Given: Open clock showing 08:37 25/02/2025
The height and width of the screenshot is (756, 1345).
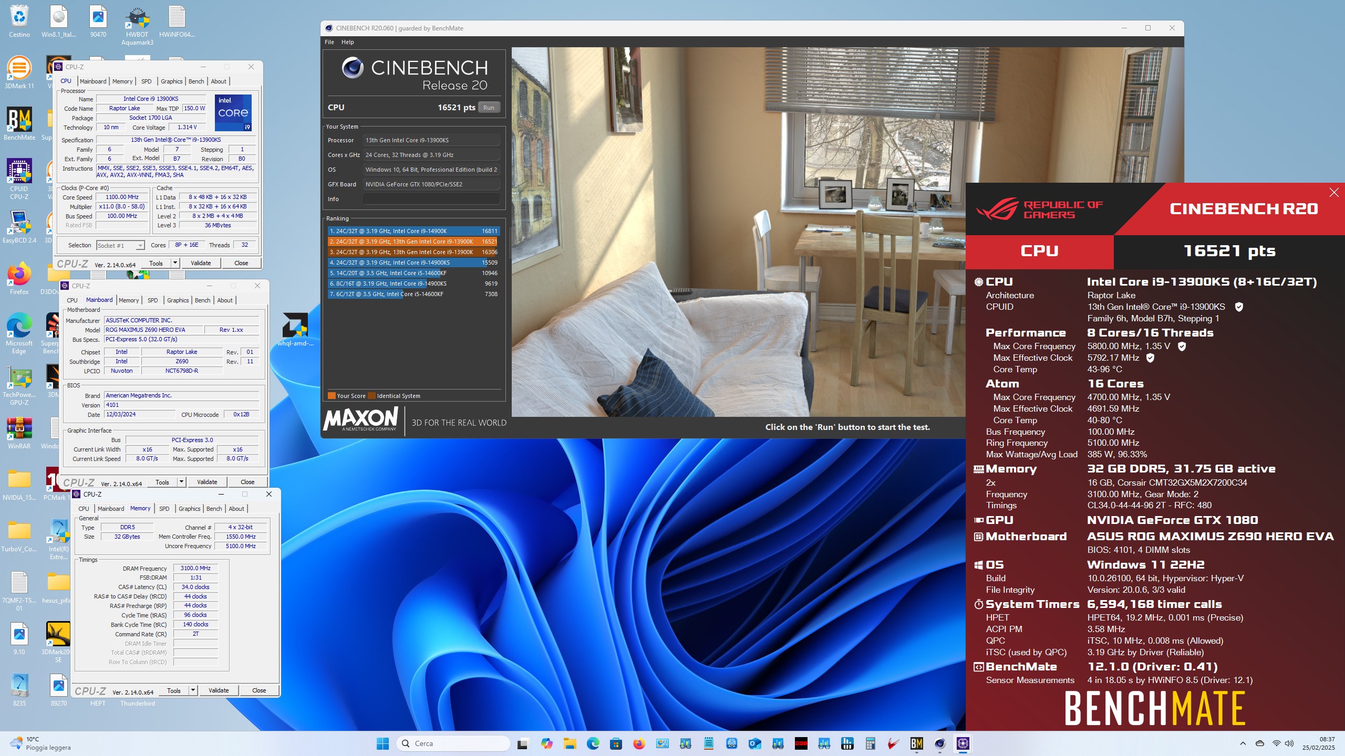Looking at the screenshot, I should click(x=1319, y=743).
